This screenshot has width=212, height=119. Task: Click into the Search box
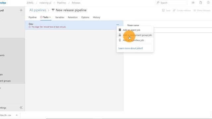pyautogui.click(x=172, y=3)
